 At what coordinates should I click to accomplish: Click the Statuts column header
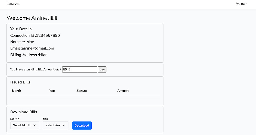click(82, 91)
